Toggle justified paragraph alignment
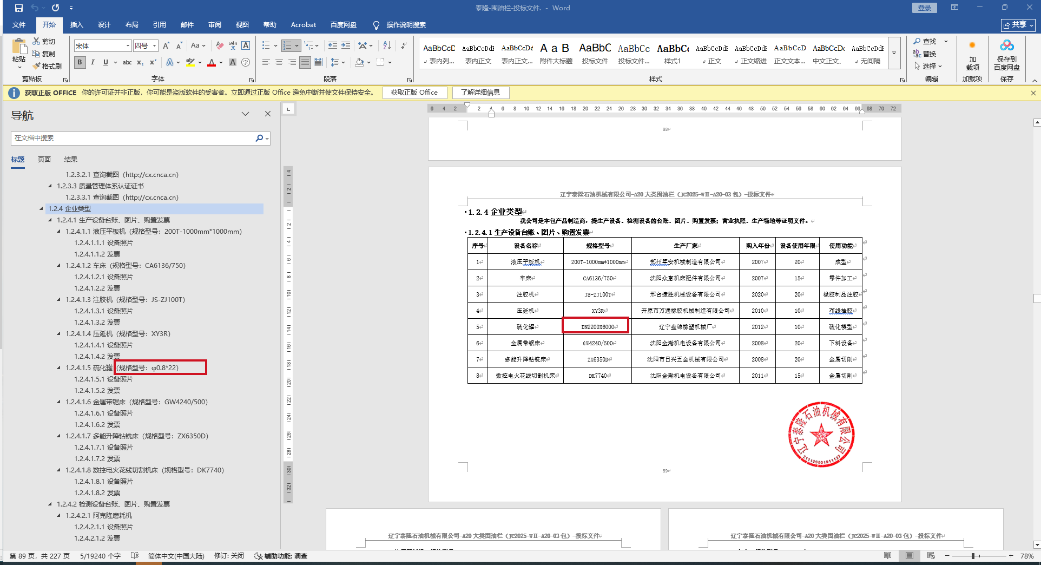1041x565 pixels. tap(305, 62)
